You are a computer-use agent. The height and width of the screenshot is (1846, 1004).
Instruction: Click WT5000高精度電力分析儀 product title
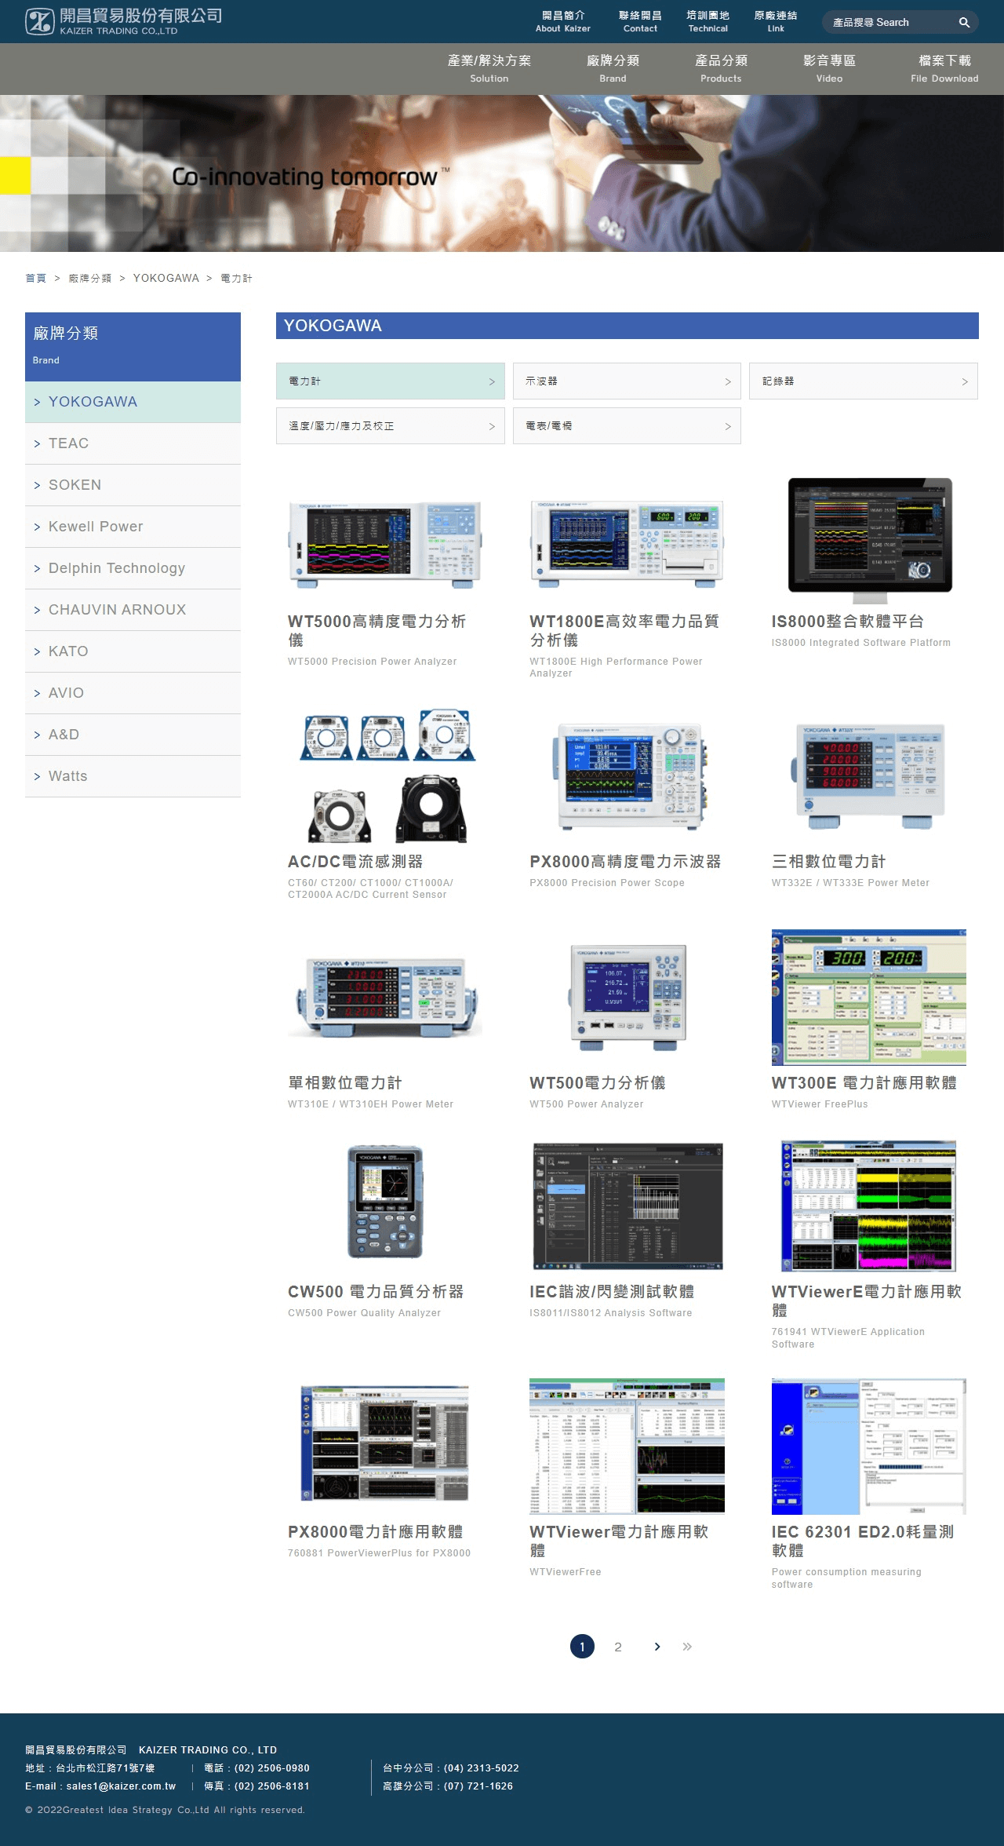(x=376, y=631)
